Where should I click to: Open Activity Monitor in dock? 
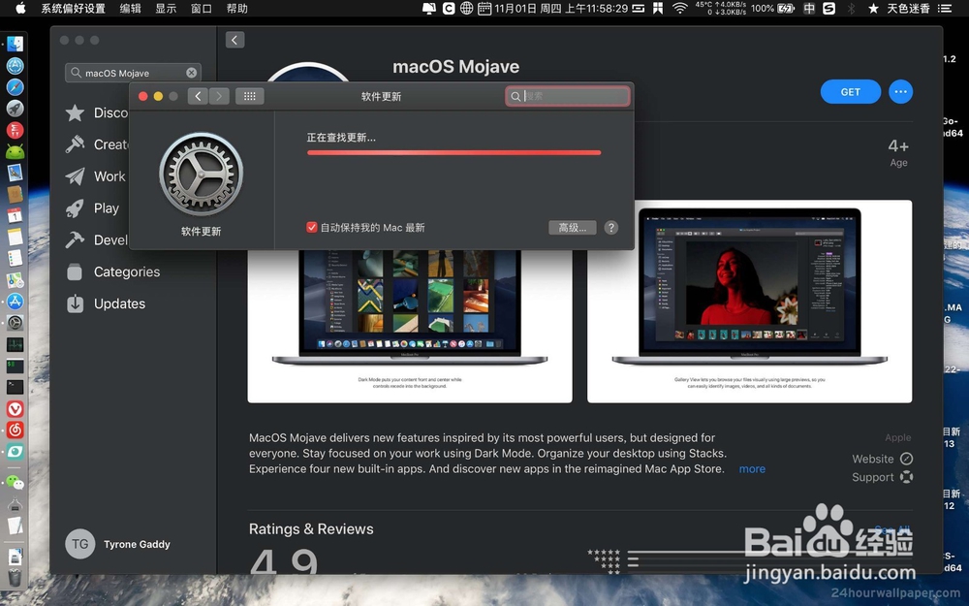[x=15, y=344]
